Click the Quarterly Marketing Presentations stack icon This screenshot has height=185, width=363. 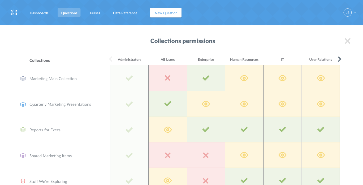click(23, 104)
